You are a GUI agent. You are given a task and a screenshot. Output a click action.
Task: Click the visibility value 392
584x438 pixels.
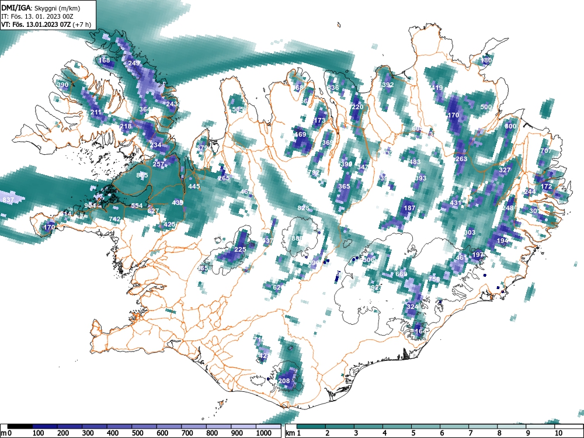(x=388, y=85)
